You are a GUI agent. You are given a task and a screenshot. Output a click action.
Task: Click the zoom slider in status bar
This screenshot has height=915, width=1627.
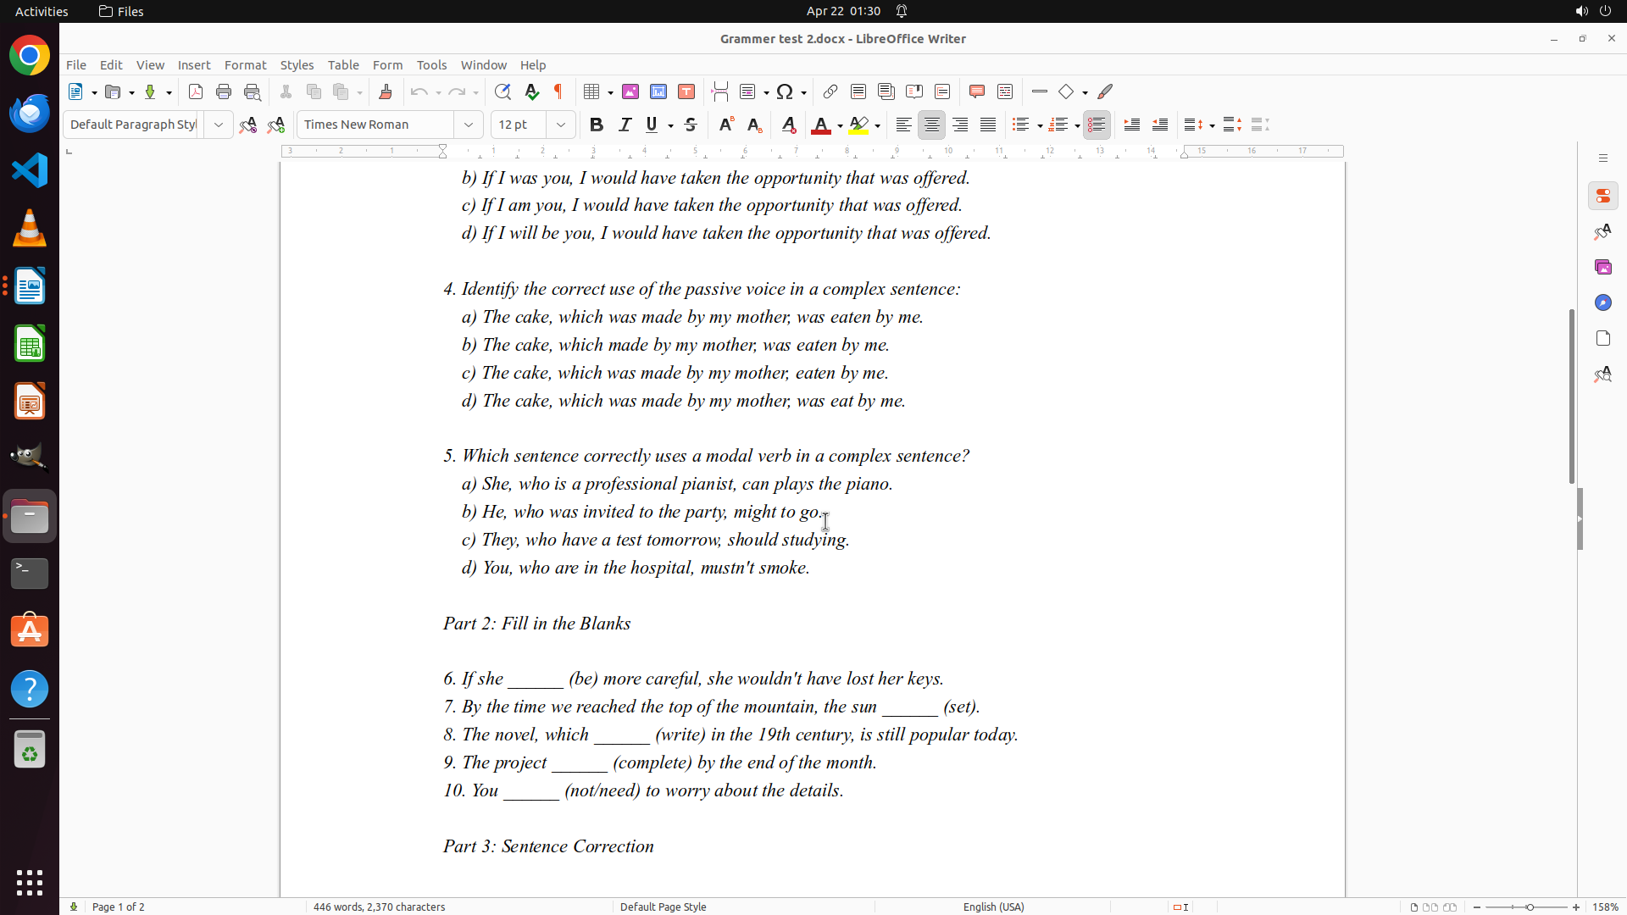point(1530,907)
